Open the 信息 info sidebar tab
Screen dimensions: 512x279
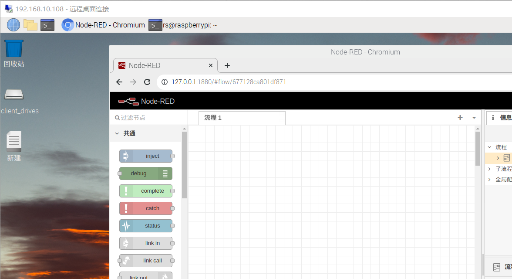point(499,117)
